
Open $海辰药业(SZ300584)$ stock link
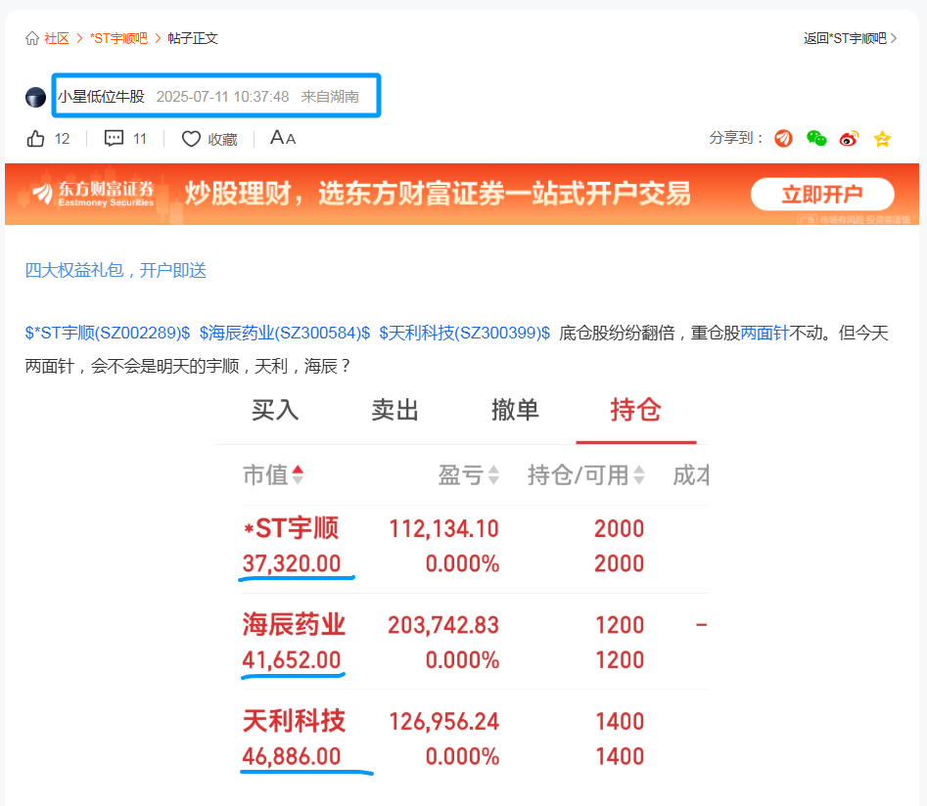pos(285,333)
